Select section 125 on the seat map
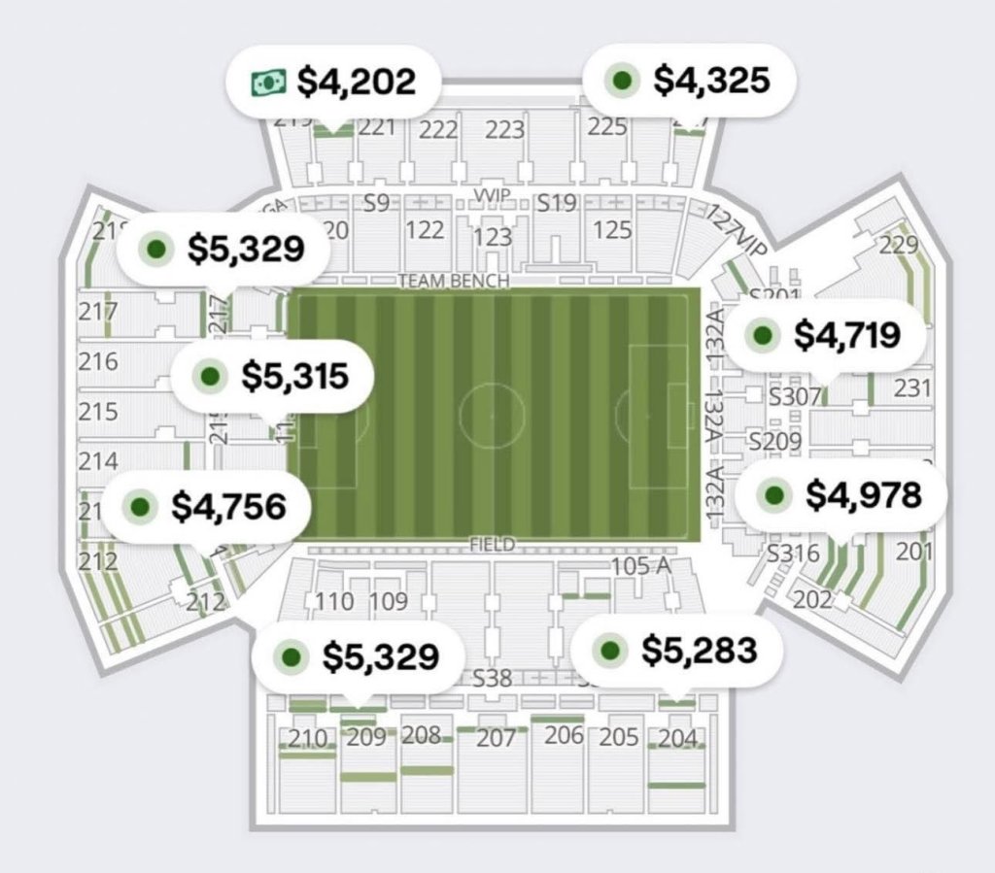 [x=612, y=230]
